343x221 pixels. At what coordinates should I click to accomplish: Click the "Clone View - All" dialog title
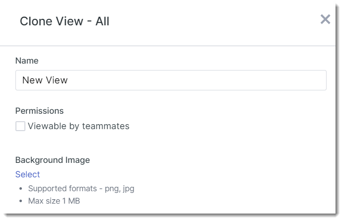click(64, 21)
